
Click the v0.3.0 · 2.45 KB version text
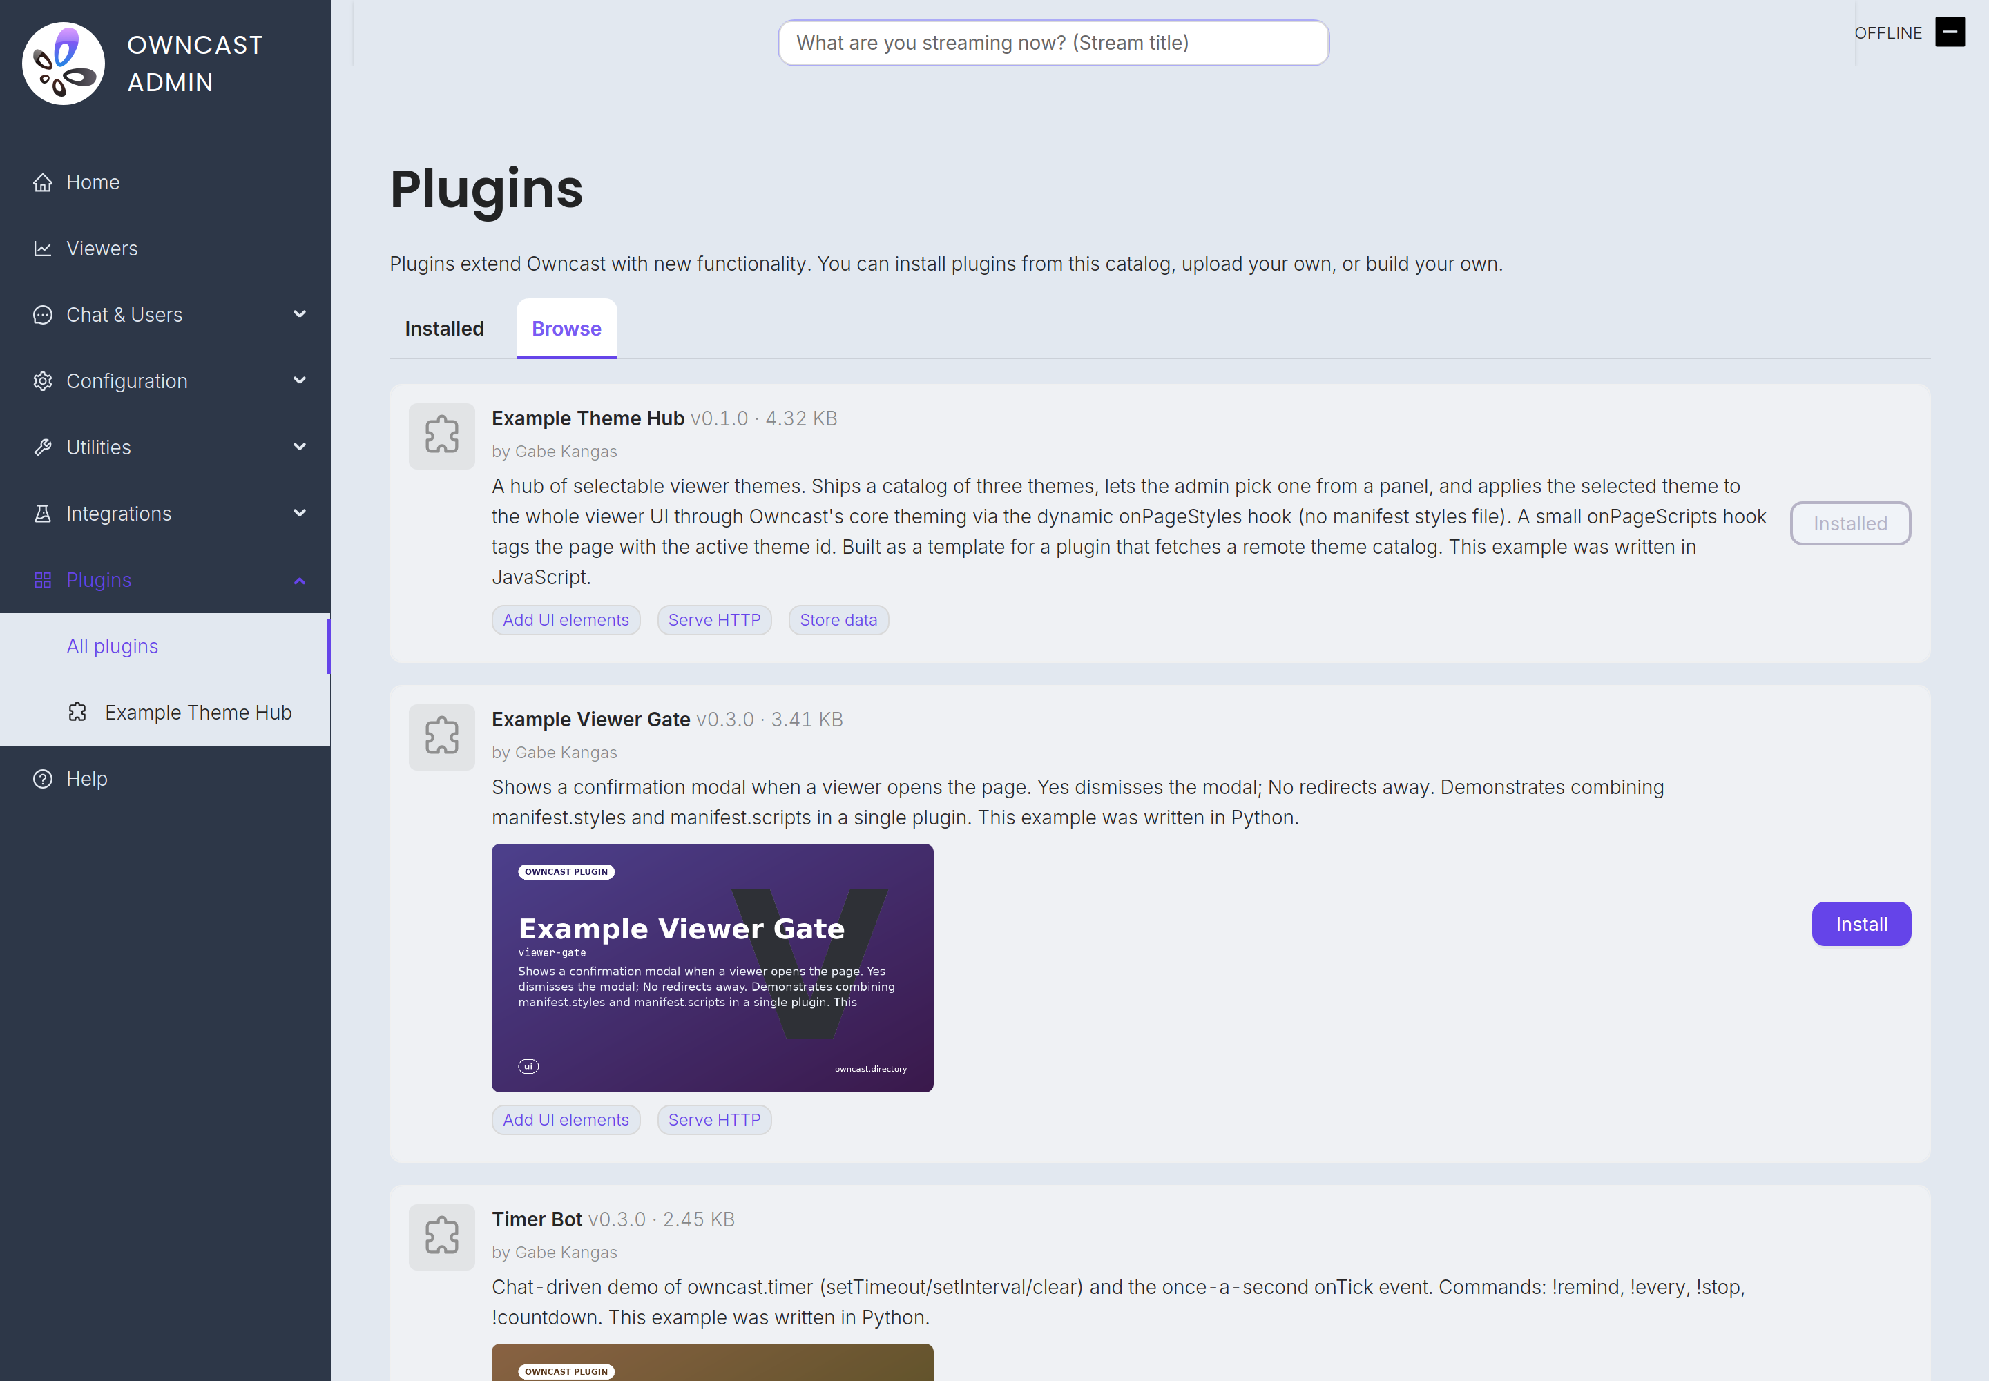661,1219
